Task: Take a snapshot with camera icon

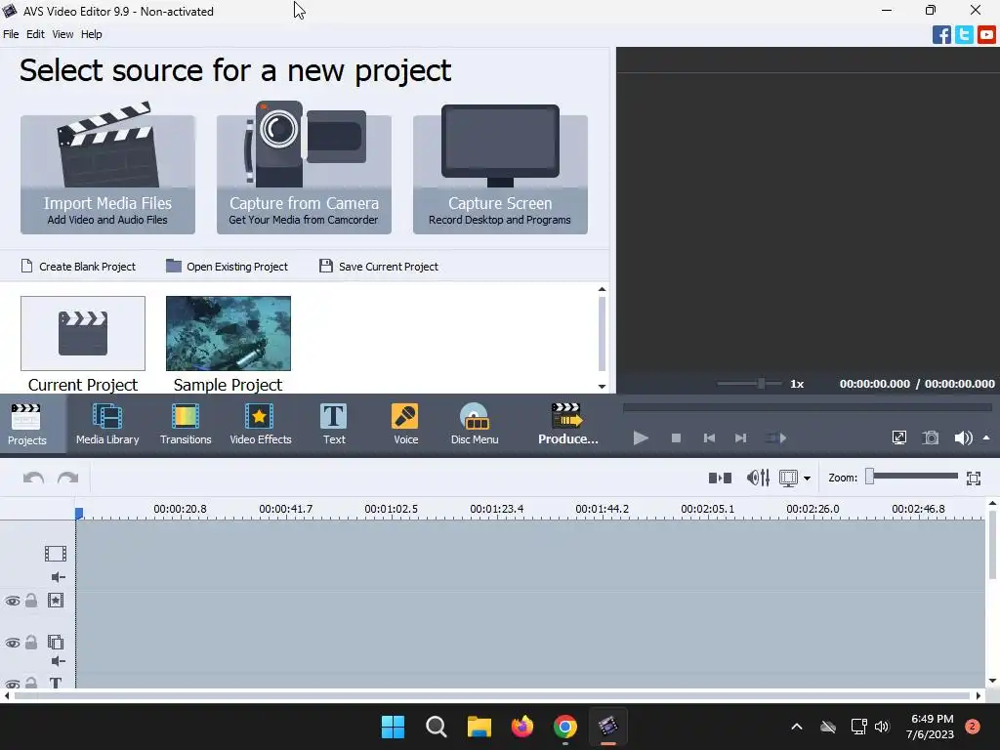Action: [x=931, y=437]
